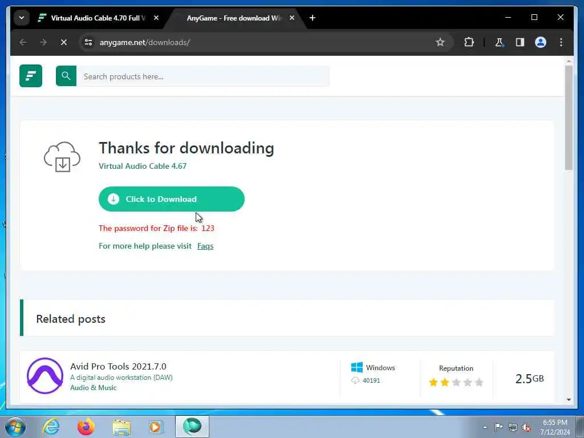Click the active browser taskbar button
Image resolution: width=584 pixels, height=438 pixels.
click(x=192, y=427)
